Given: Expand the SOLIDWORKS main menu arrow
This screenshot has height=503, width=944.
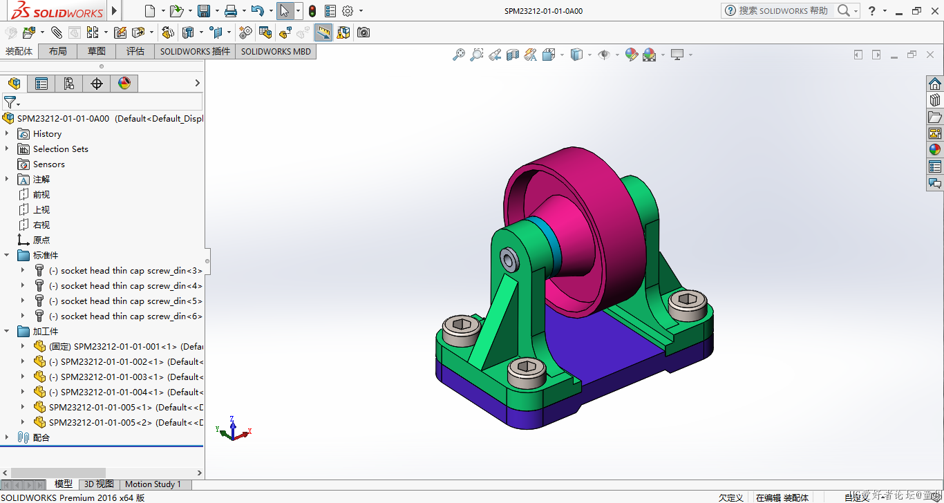Looking at the screenshot, I should (115, 10).
